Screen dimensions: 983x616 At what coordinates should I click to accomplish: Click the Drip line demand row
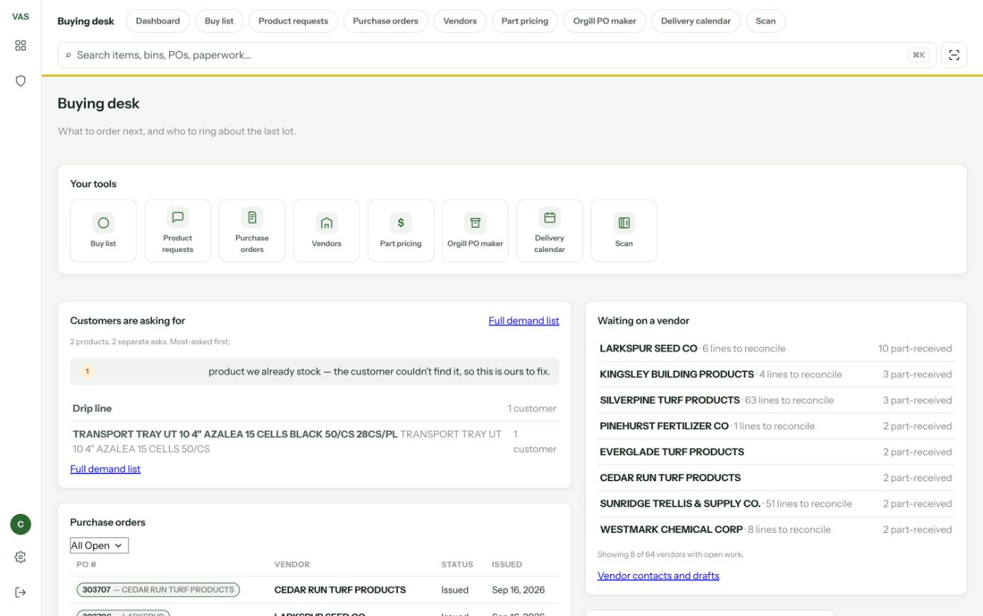(315, 409)
